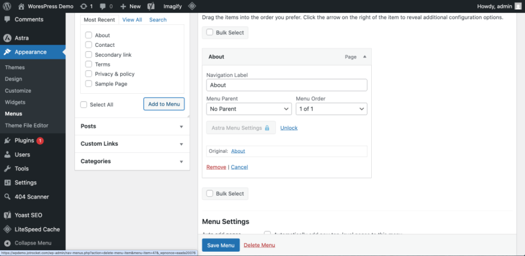Viewport: 525px width, 256px height.
Task: Click the 404 Scanner magnifier icon
Action: tap(7, 197)
